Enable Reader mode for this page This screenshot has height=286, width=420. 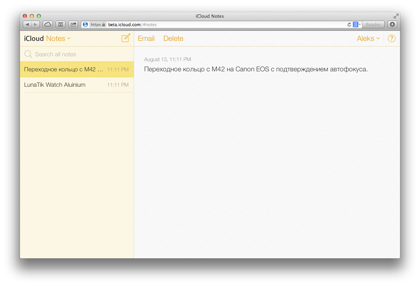373,24
